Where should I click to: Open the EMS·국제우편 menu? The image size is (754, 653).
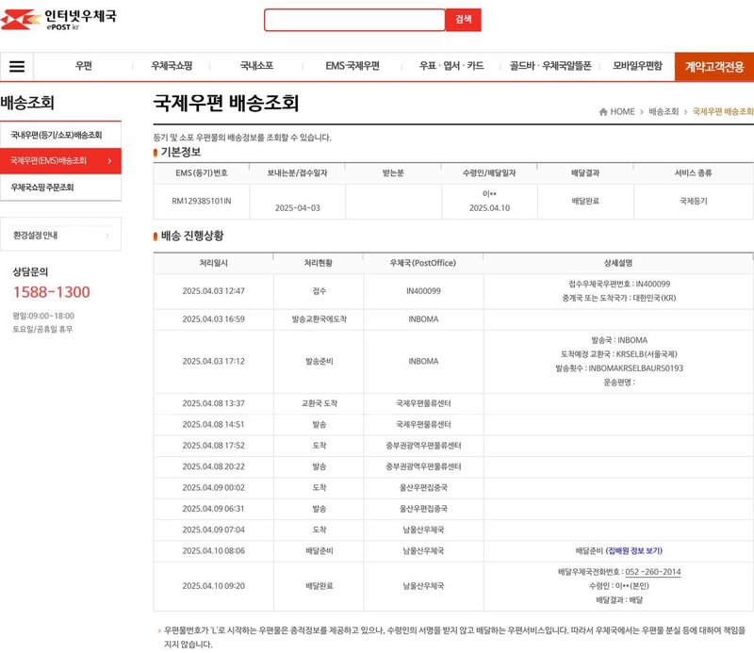point(352,66)
